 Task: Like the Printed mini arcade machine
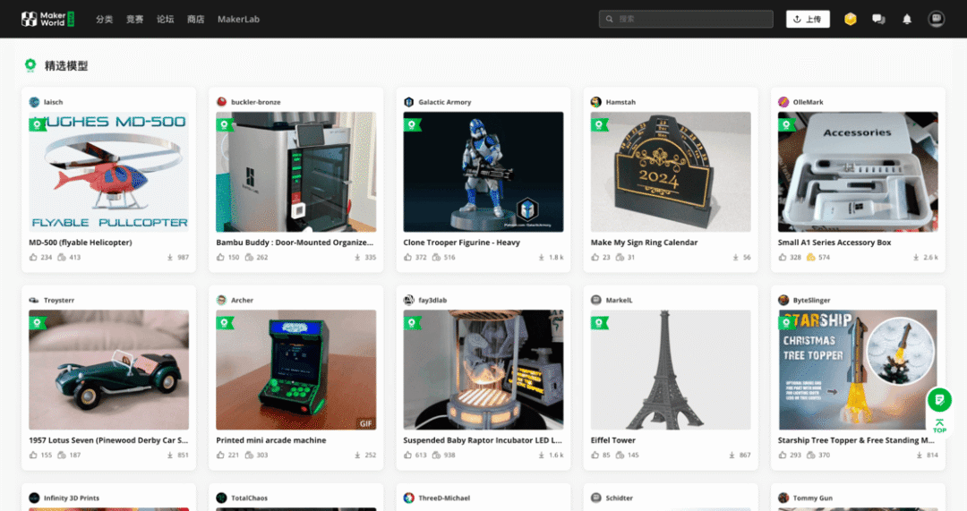tap(220, 455)
